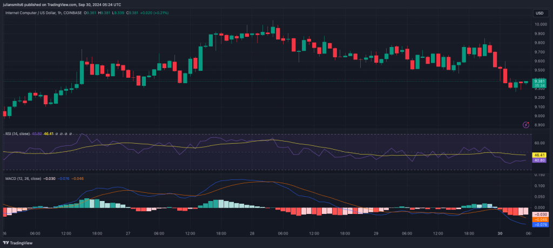Click the purple lightning bolt icon
553x248 pixels.
coord(526,124)
